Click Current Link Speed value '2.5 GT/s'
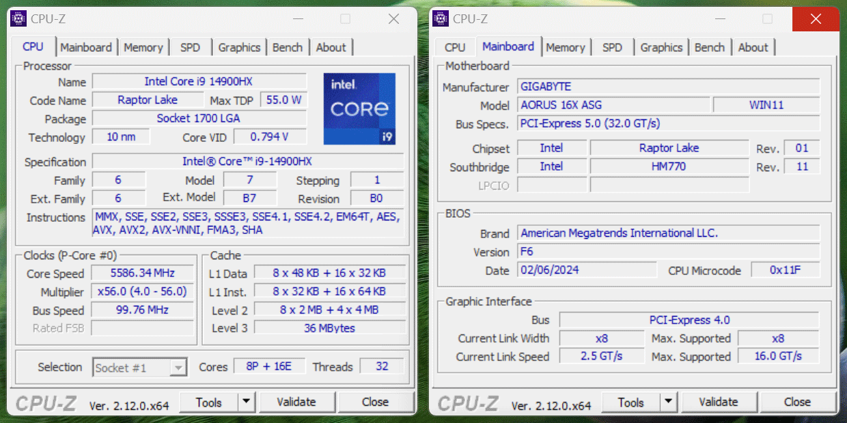This screenshot has height=423, width=847. pos(602,356)
